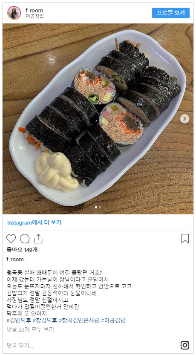This screenshot has height=355, width=196.
Task: Open the #참치김밥은사랑 hashtag
Action: click(79, 320)
